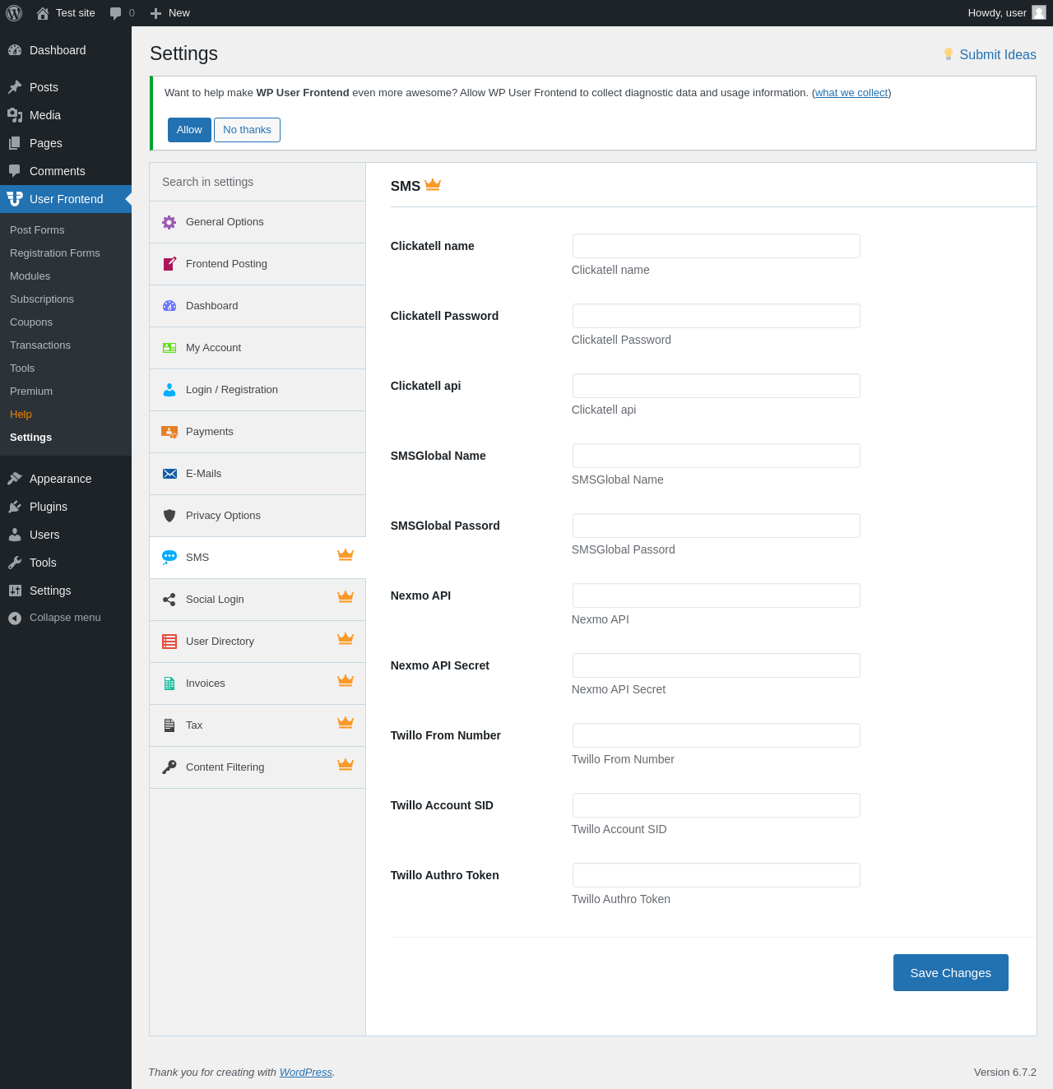Click the Appearance paintbrush icon

(x=15, y=479)
